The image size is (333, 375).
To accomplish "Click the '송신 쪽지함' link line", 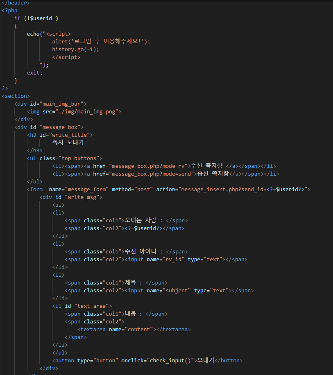I will click(165, 174).
